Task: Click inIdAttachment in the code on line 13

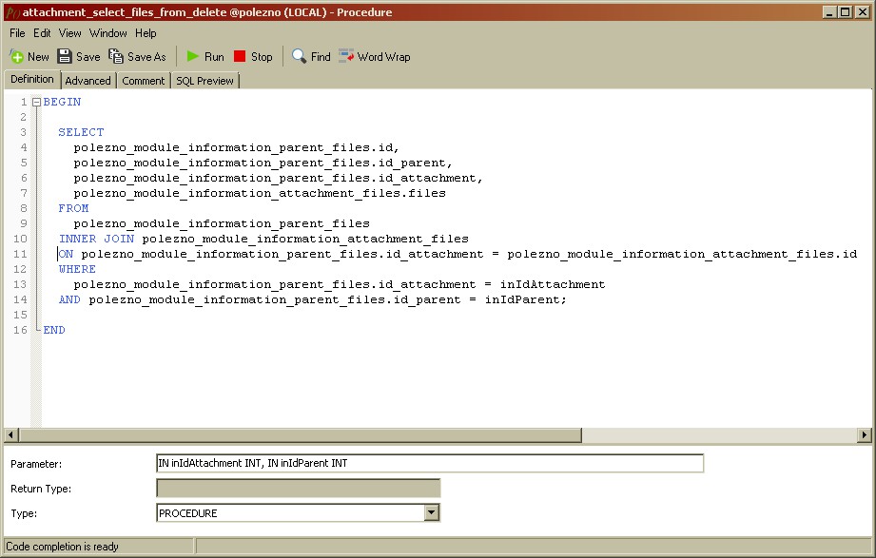Action: click(x=552, y=284)
